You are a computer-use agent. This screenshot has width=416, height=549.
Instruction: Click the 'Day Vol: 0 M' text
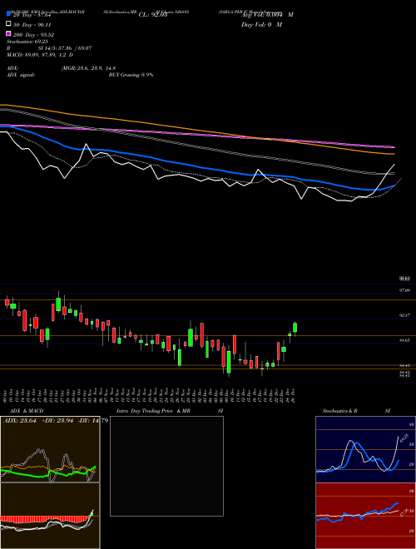[261, 24]
